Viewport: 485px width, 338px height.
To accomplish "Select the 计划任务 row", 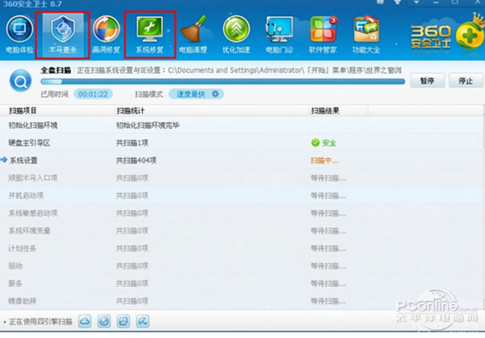I will tap(241, 248).
